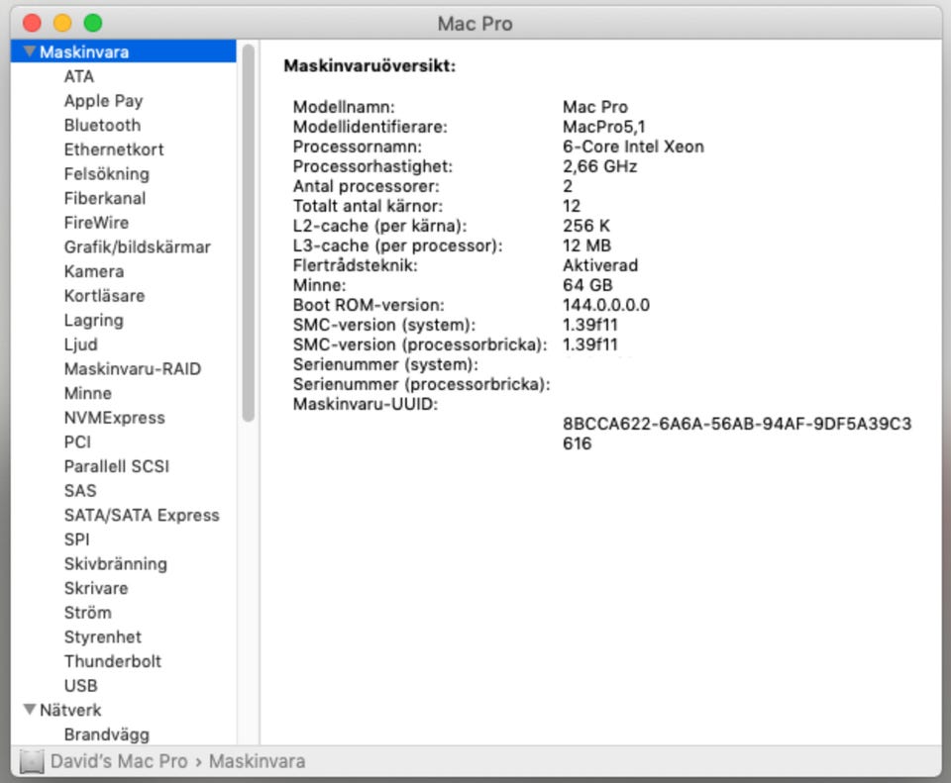Select Apple Pay in sidebar
951x783 pixels.
pos(103,100)
